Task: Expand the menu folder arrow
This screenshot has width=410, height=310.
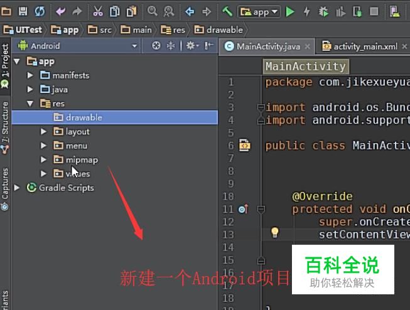Action: coord(44,146)
